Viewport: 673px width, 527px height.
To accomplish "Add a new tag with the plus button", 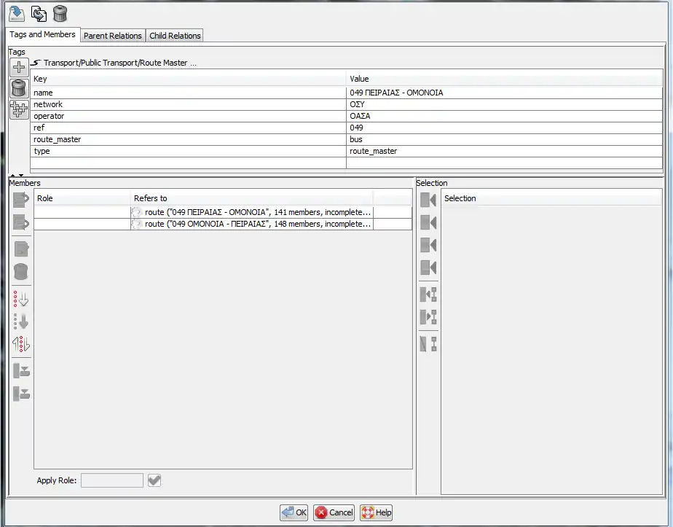I will coord(20,68).
